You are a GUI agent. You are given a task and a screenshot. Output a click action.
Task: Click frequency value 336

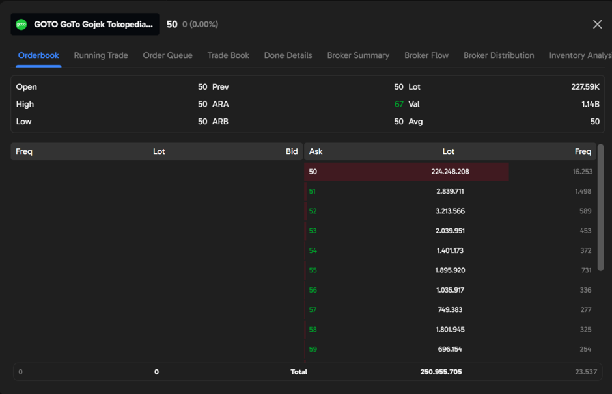(x=585, y=290)
